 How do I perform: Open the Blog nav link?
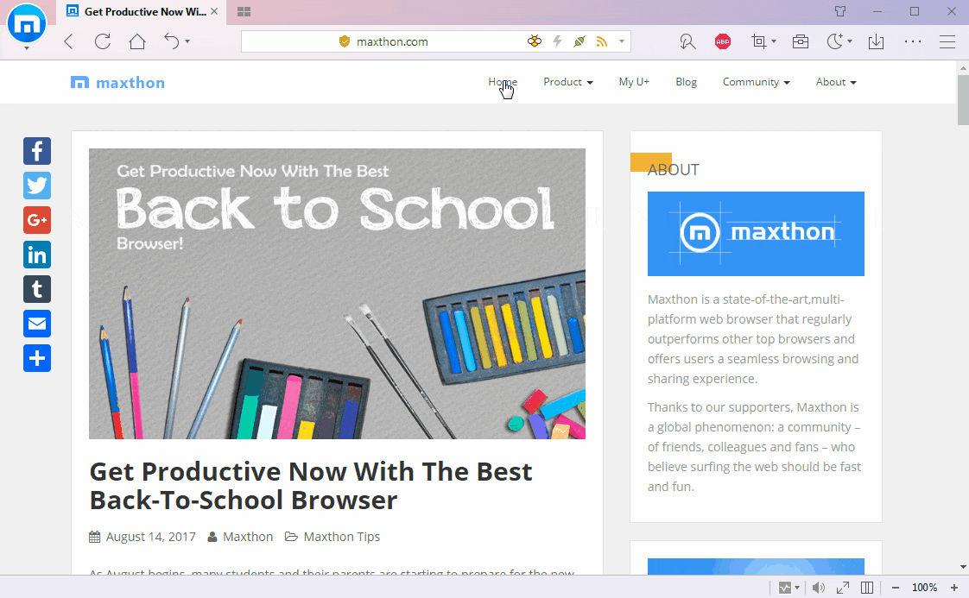point(686,81)
